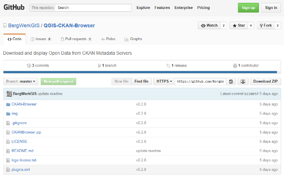This screenshot has width=284, height=176.
Task: Click folder icon next to CKAN-Browser
Action: pos(8,104)
